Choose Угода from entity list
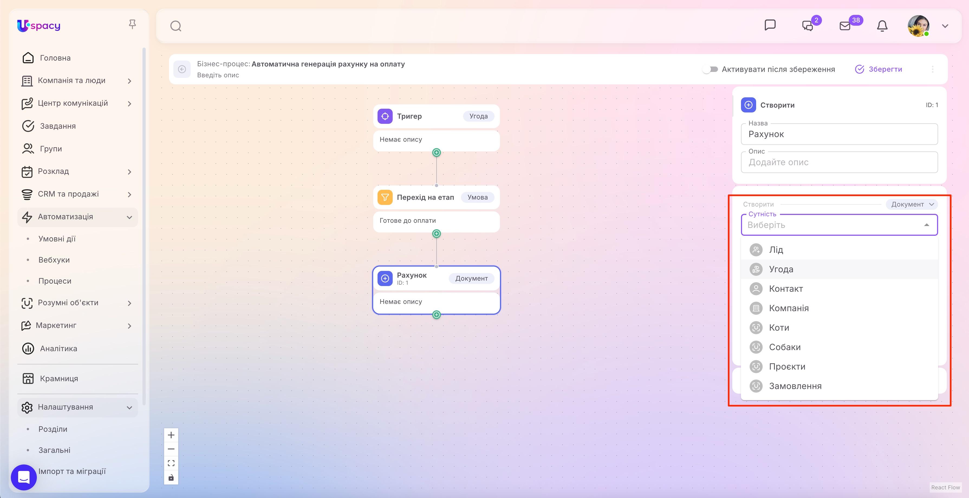Image resolution: width=969 pixels, height=498 pixels. [839, 269]
